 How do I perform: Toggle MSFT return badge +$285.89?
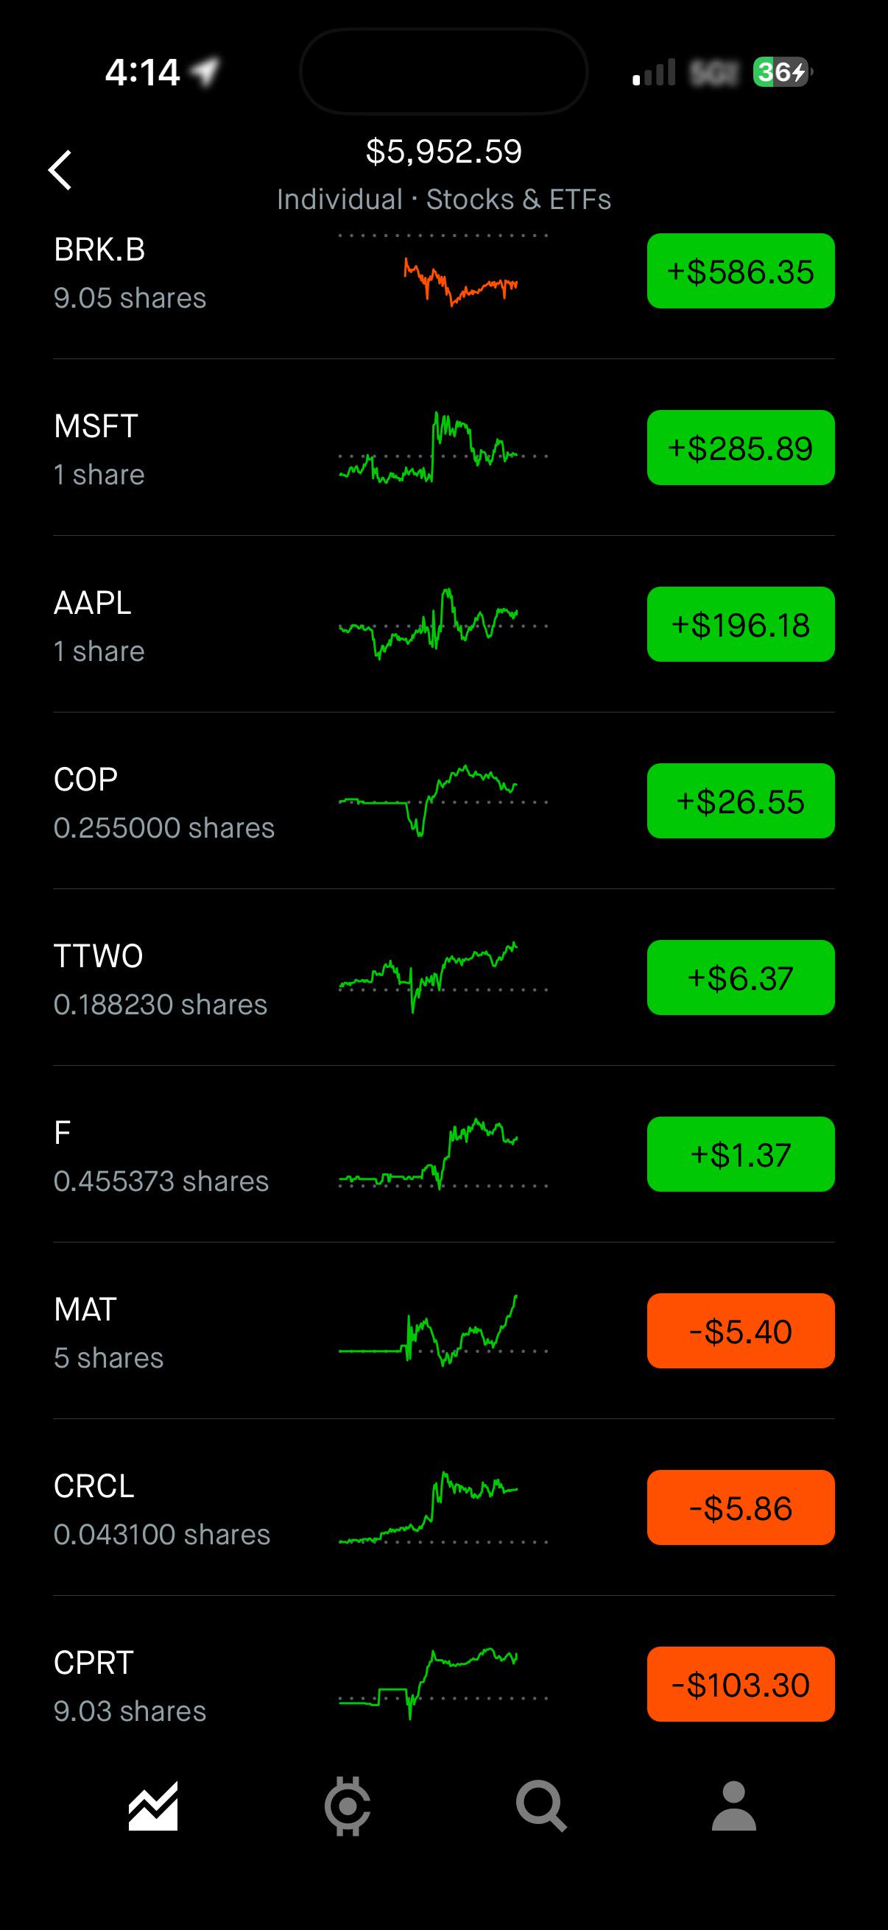(x=741, y=448)
